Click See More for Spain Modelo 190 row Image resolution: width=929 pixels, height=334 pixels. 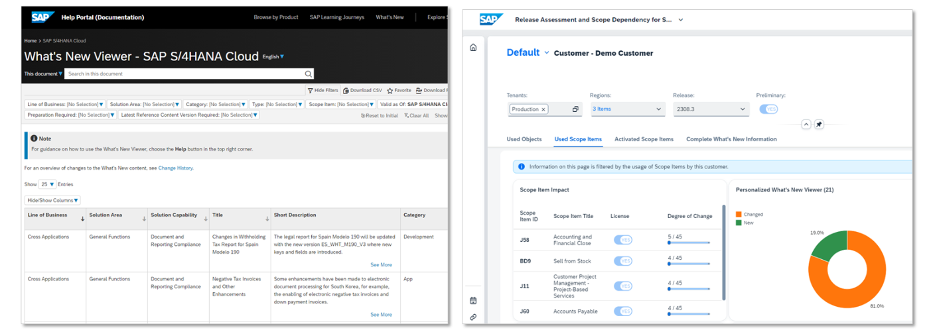pyautogui.click(x=381, y=265)
